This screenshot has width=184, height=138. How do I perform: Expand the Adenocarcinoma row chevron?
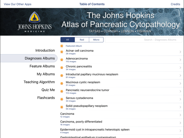pos(180,60)
